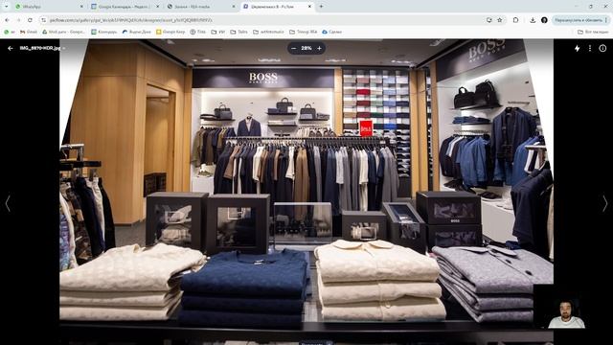Click the address bar URL

131,20
